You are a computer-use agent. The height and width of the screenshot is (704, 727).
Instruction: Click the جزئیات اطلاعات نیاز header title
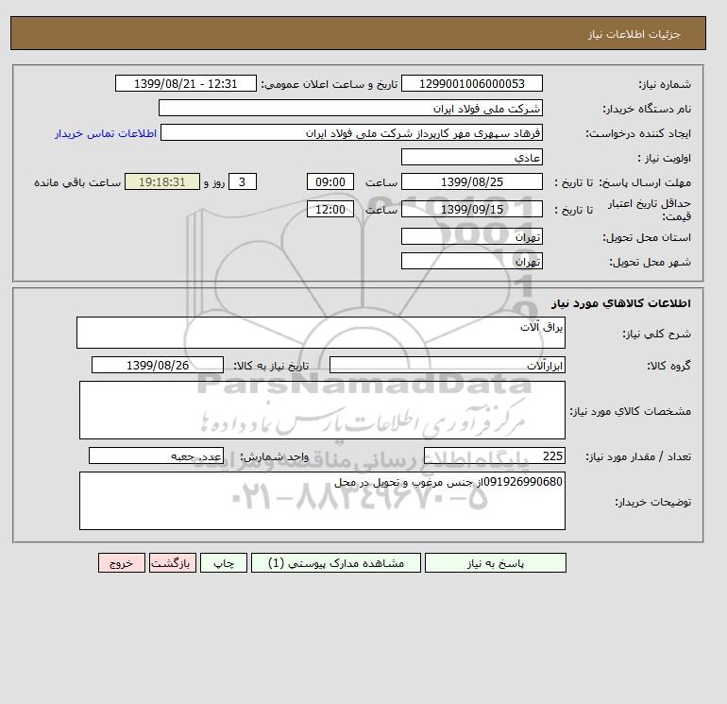[x=634, y=34]
